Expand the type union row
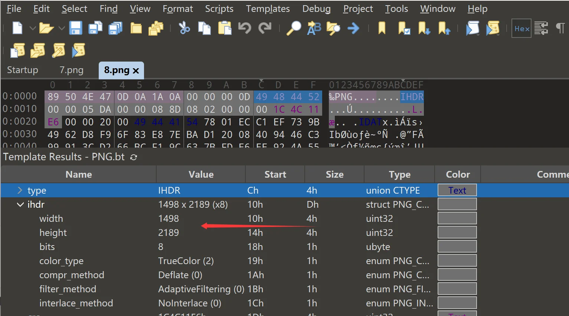The height and width of the screenshot is (316, 569). (20, 190)
